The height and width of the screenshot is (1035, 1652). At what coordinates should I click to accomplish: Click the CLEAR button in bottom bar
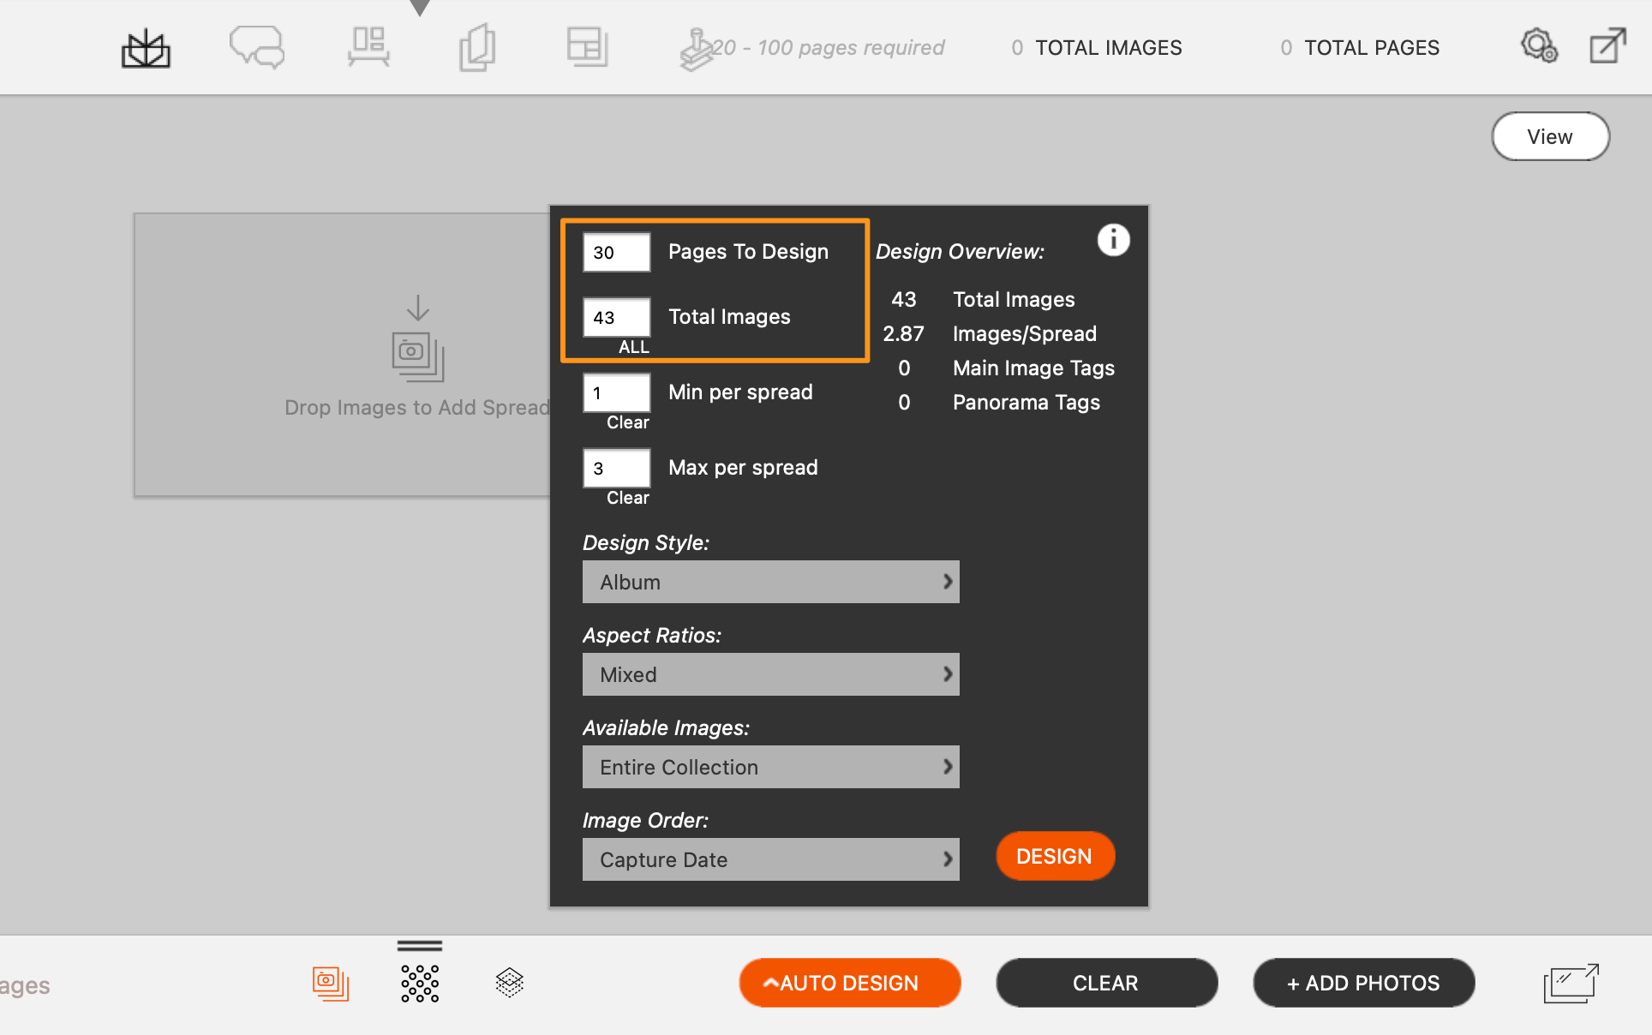[x=1106, y=983]
